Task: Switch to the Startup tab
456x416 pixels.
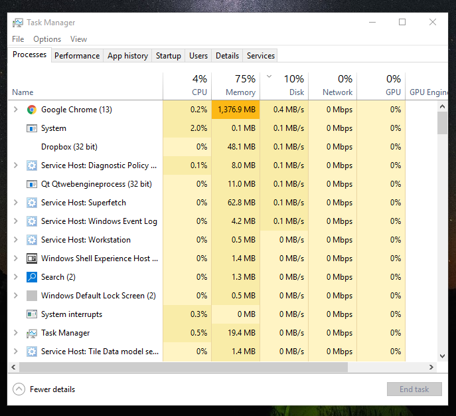Action: pos(169,56)
